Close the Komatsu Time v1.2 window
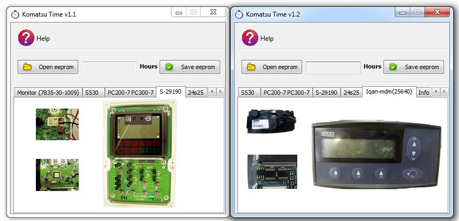459x221 pixels. click(x=437, y=12)
